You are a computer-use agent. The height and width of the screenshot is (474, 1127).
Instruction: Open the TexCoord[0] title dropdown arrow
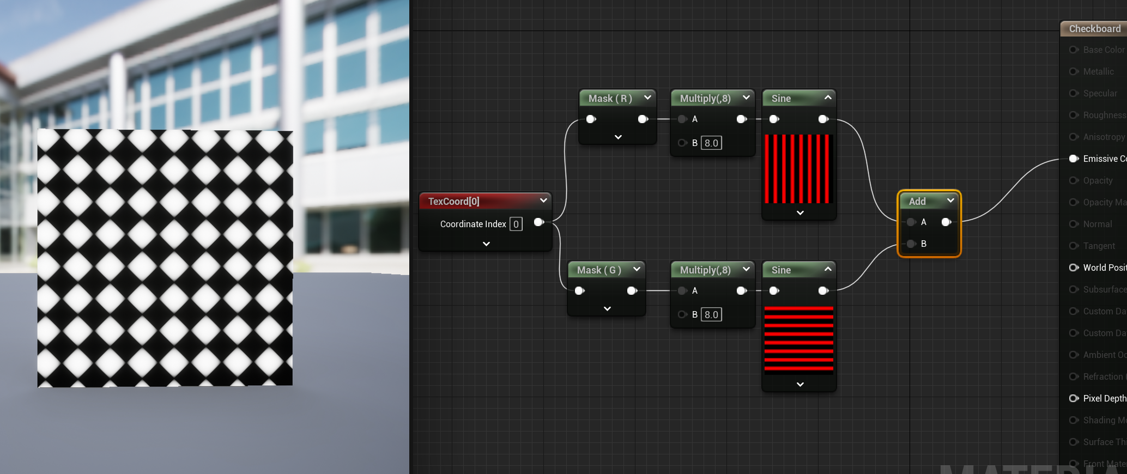(543, 200)
